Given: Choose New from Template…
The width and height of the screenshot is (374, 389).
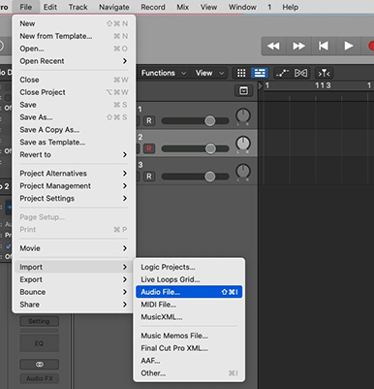Looking at the screenshot, I should click(74, 36).
